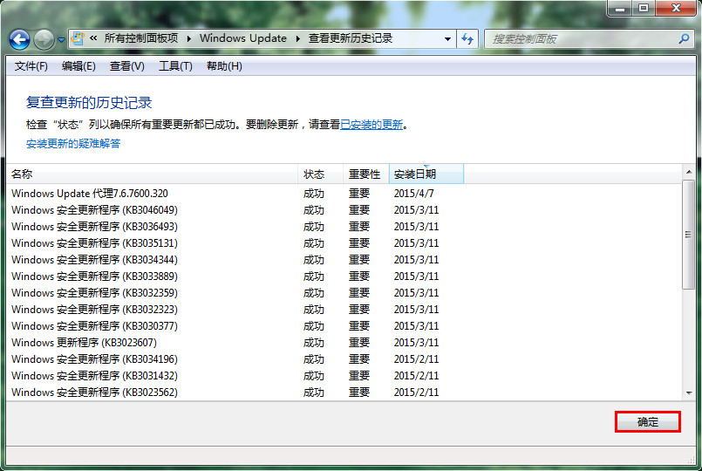Sort by 安装日期 column header
Screen dimensions: 702x471
point(426,174)
